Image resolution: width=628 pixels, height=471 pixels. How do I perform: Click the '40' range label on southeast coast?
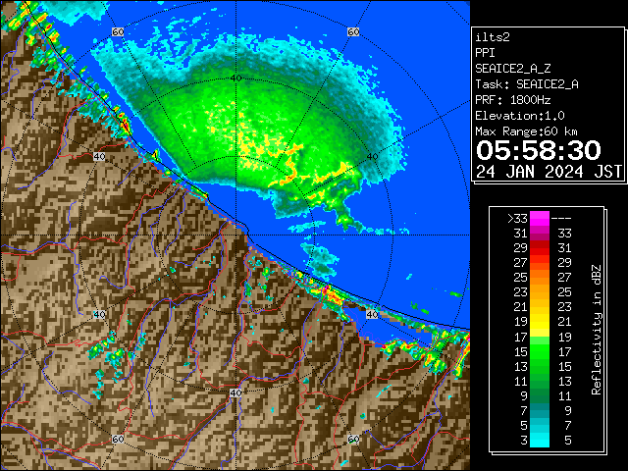point(372,314)
